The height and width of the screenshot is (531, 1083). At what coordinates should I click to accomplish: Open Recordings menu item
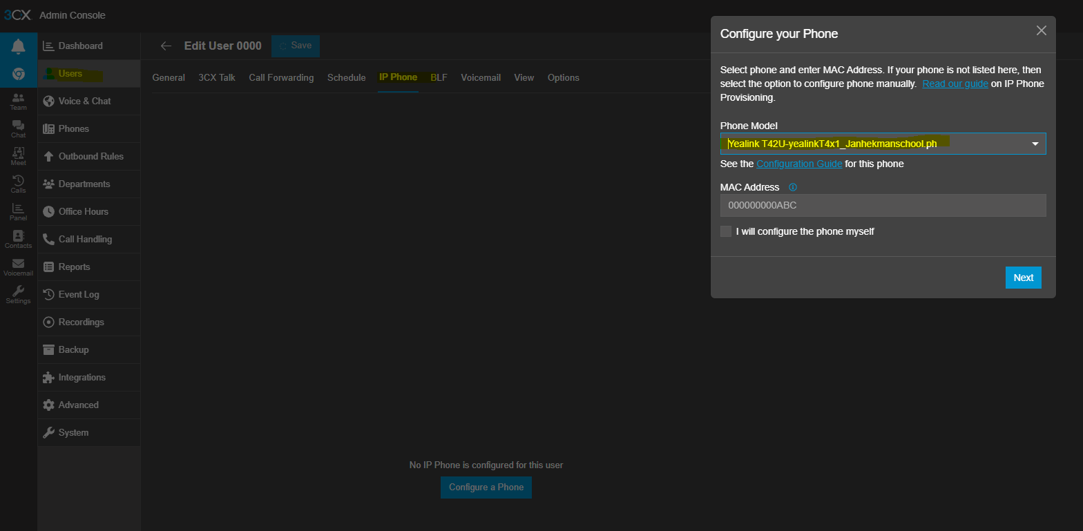point(89,322)
